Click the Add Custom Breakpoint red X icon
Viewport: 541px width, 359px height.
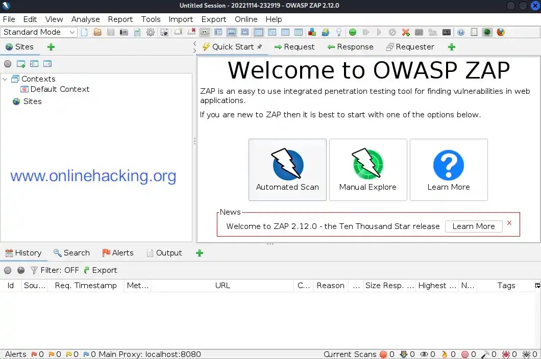(406, 32)
